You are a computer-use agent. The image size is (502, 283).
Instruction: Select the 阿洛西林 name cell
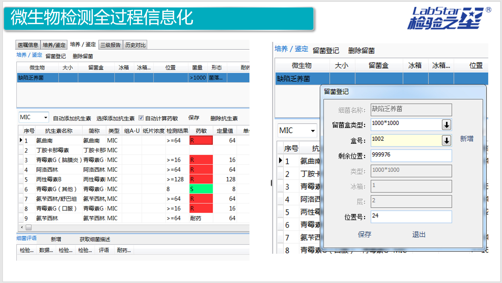(x=59, y=170)
